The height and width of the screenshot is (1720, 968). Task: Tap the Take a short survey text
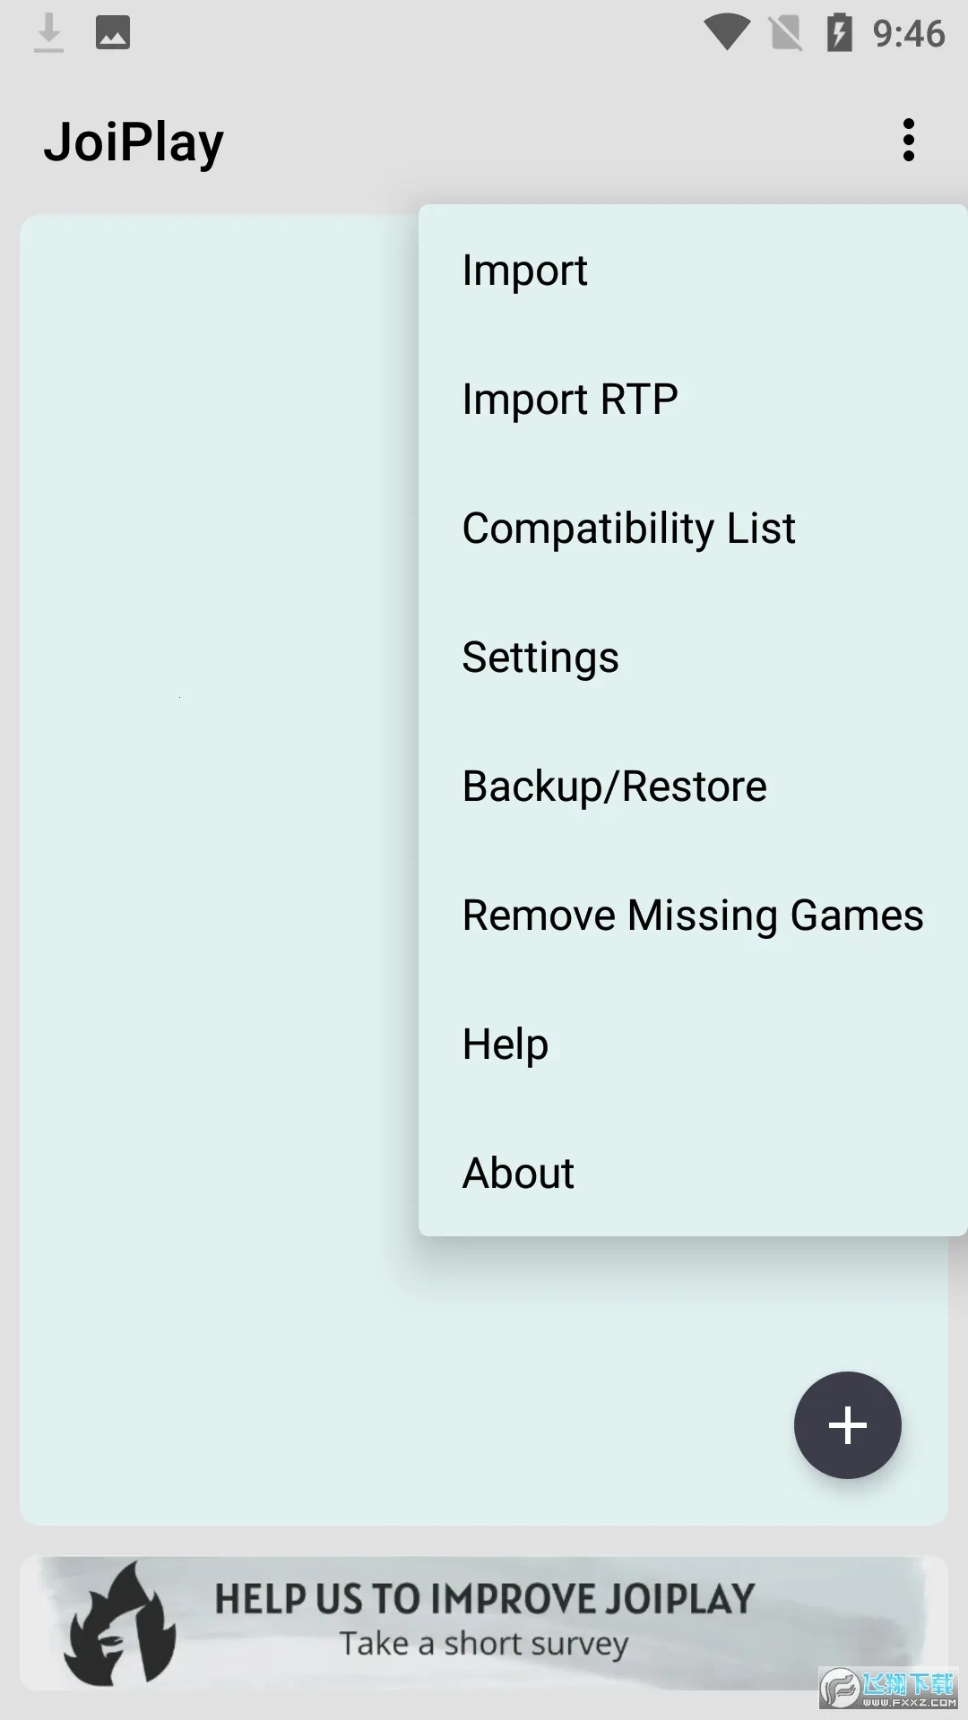pos(484,1645)
